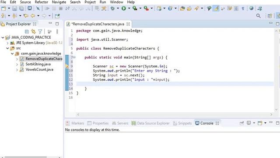
Task: Click the Last Edit Location icon
Action: (x=26, y=16)
